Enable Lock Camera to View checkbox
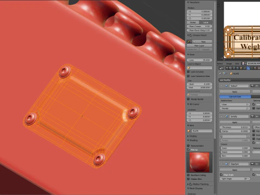260x195 pixels. coord(188,76)
